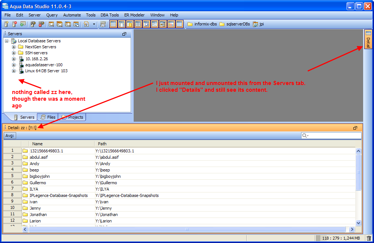Click the table icon with green circle

[23, 24]
